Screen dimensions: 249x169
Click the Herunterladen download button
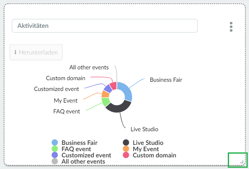click(36, 52)
